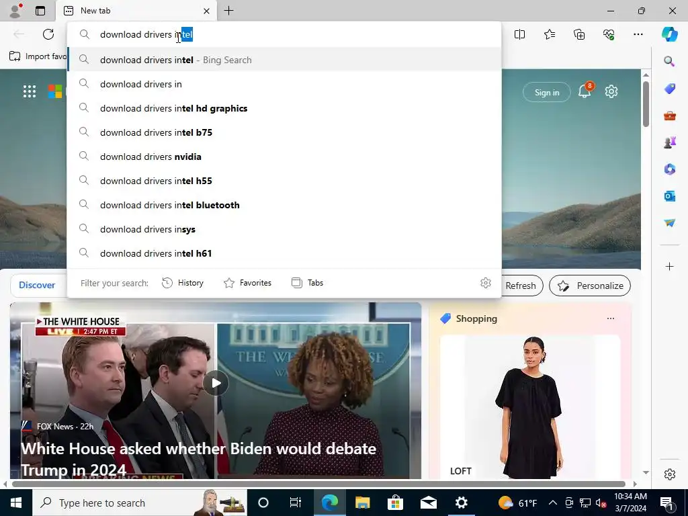Open the Action Center notification icon
Image resolution: width=688 pixels, height=516 pixels.
point(666,503)
